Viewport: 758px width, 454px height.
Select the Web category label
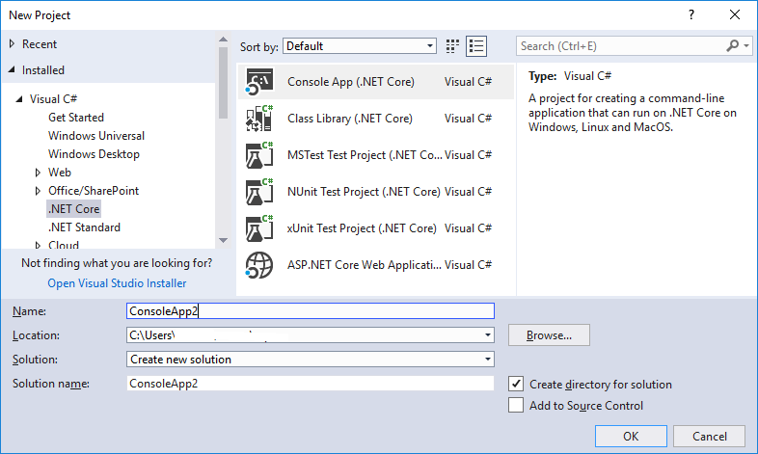coord(60,173)
